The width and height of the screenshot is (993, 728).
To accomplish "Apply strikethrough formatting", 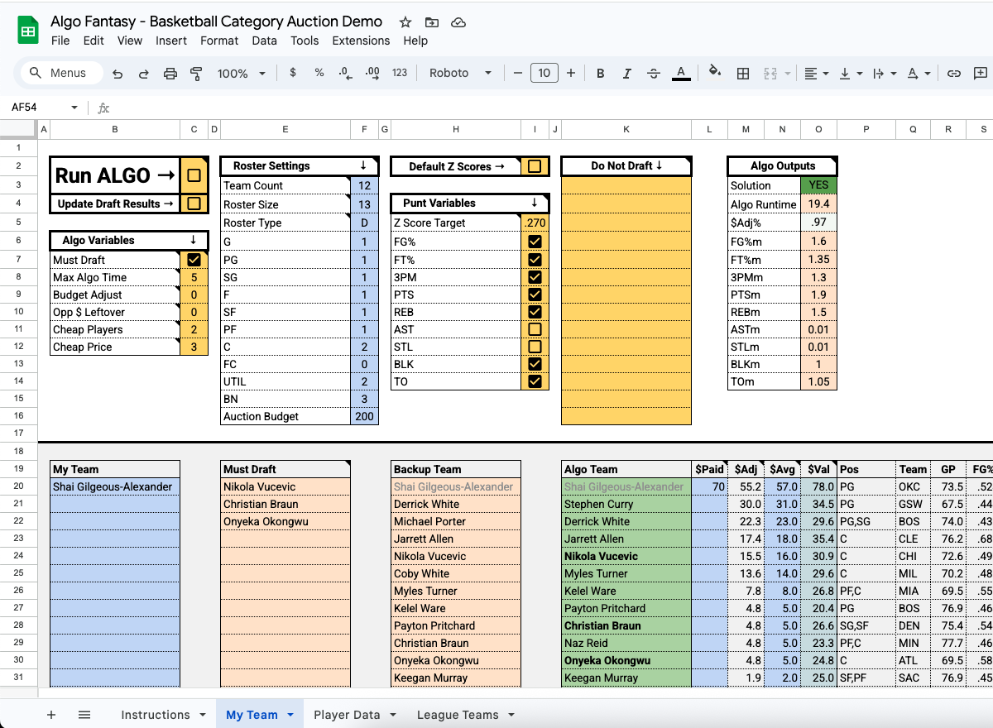I will [653, 74].
